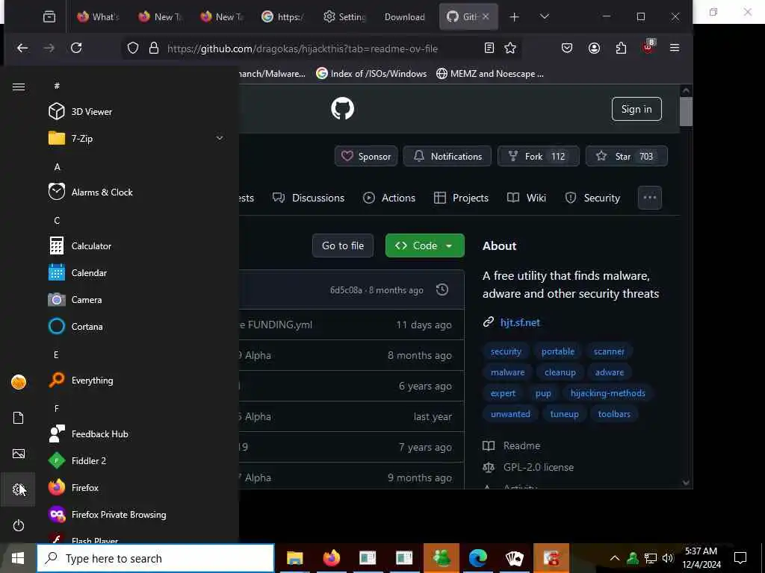This screenshot has height=573, width=765.
Task: Open Firefox account icon
Action: tap(594, 48)
